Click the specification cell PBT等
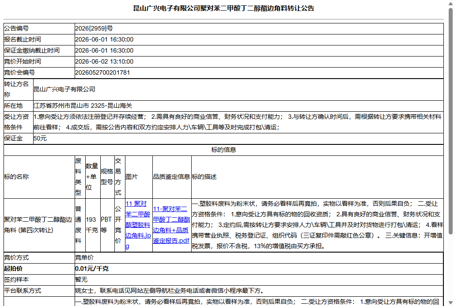Image resolution: width=454 pixels, height=306 pixels. pos(106,225)
